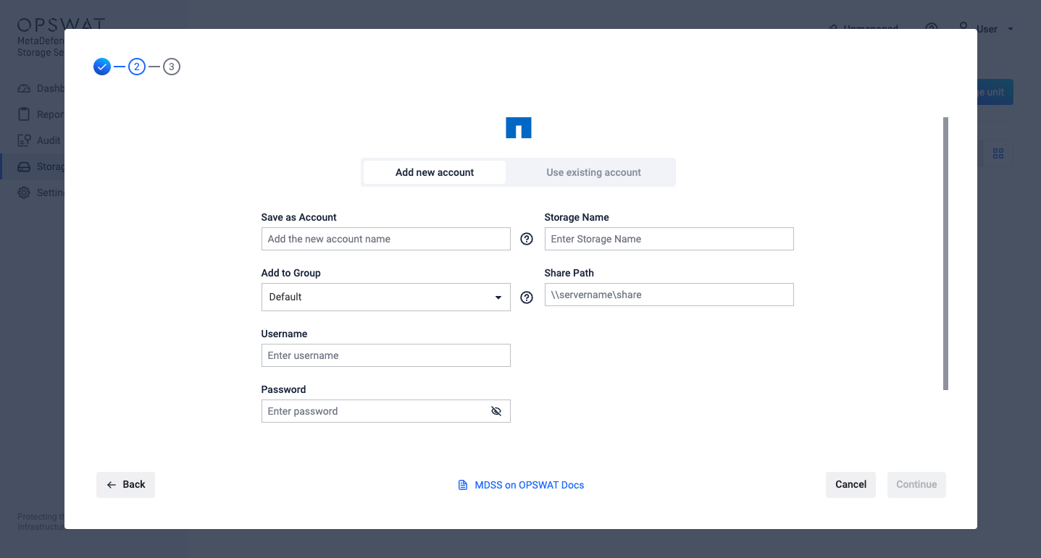1041x558 pixels.
Task: Click the Password label text
Action: [x=284, y=389]
